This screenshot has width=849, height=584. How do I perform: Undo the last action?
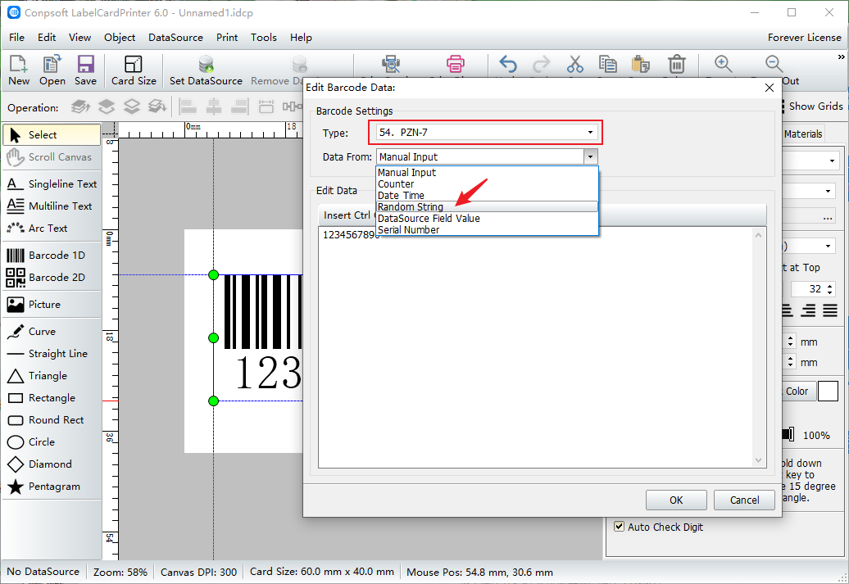[508, 64]
